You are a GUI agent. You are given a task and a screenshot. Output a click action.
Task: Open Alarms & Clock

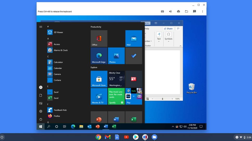(57, 50)
